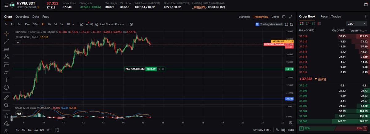Select the Order Book tab

click(307, 17)
